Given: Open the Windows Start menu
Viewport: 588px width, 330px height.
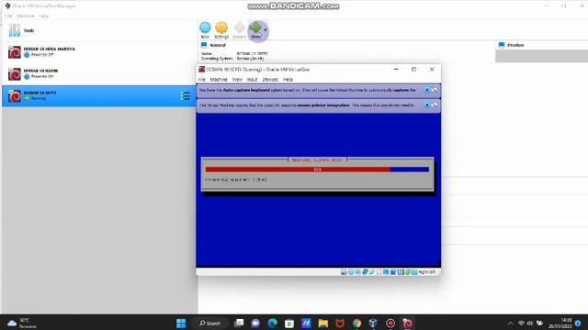Looking at the screenshot, I should [x=181, y=323].
